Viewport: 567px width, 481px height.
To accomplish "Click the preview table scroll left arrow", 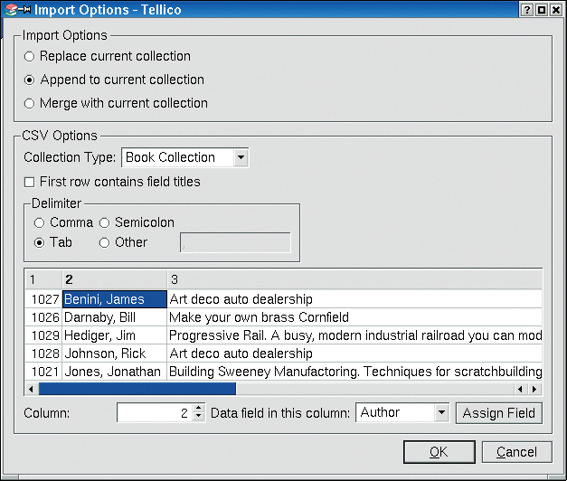I will [x=31, y=389].
